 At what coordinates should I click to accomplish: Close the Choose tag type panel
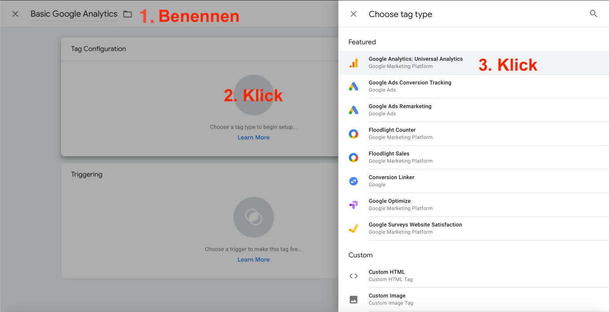[353, 14]
